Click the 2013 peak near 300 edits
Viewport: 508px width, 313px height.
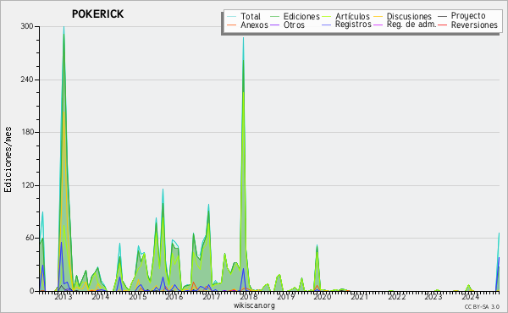tap(63, 27)
